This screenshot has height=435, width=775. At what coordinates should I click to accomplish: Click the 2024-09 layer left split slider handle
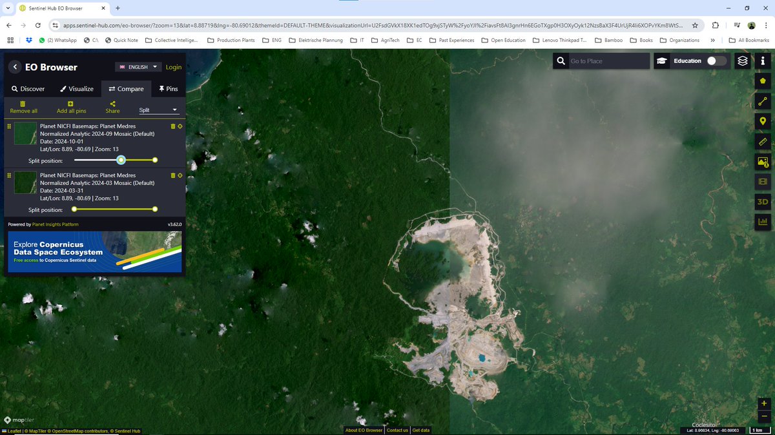(121, 160)
